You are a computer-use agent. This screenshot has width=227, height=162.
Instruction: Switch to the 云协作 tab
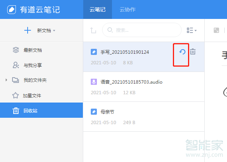click(x=127, y=9)
